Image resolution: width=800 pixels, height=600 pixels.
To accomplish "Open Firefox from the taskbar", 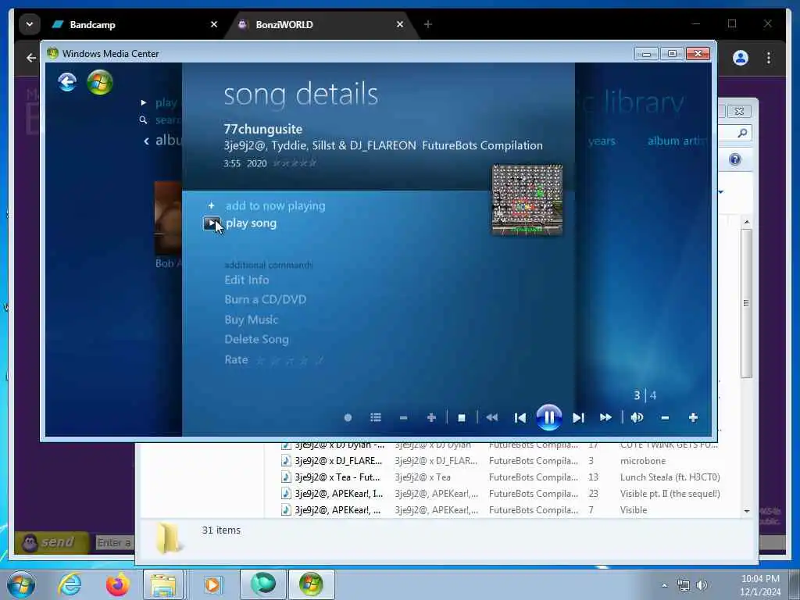I will click(x=117, y=584).
